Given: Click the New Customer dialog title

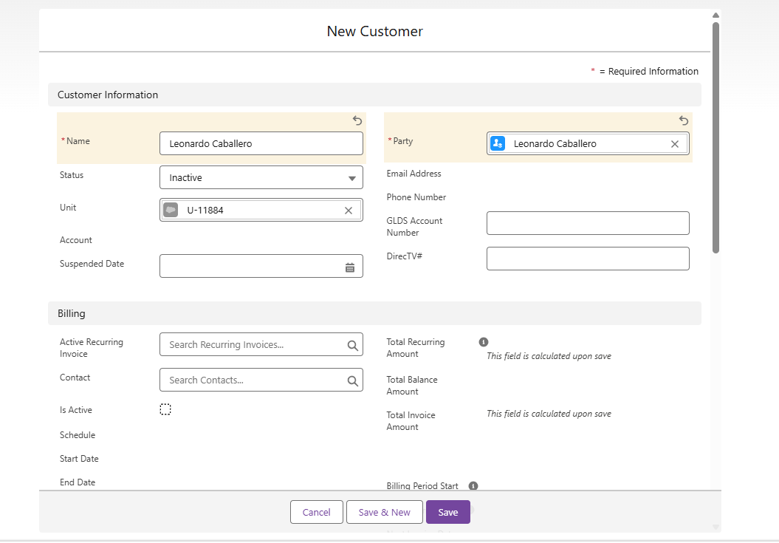Looking at the screenshot, I should point(374,31).
